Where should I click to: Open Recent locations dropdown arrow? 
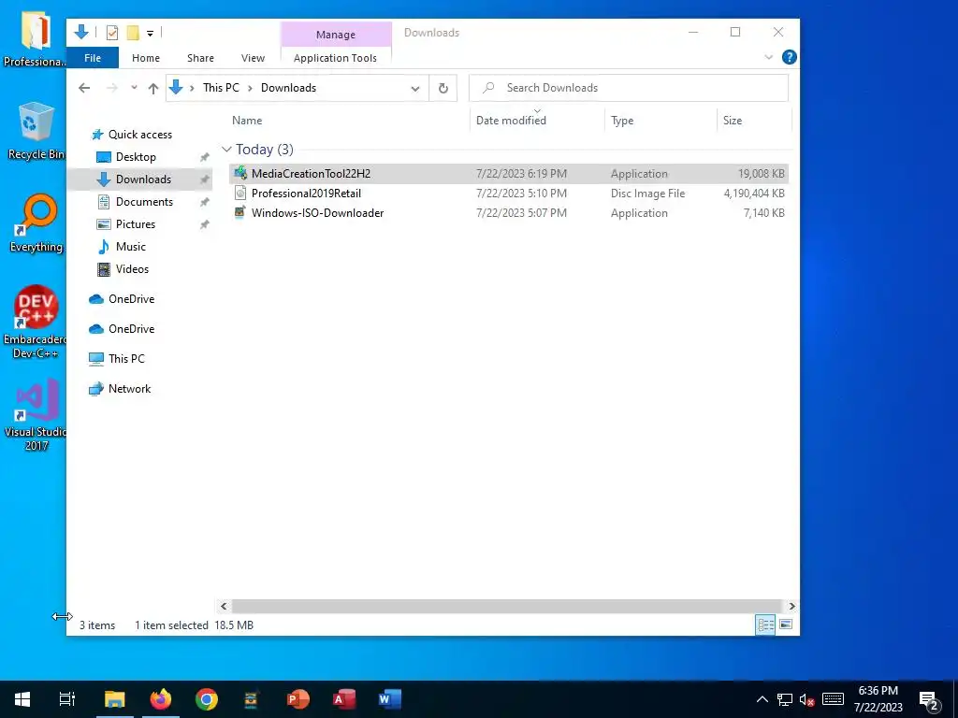click(x=134, y=88)
